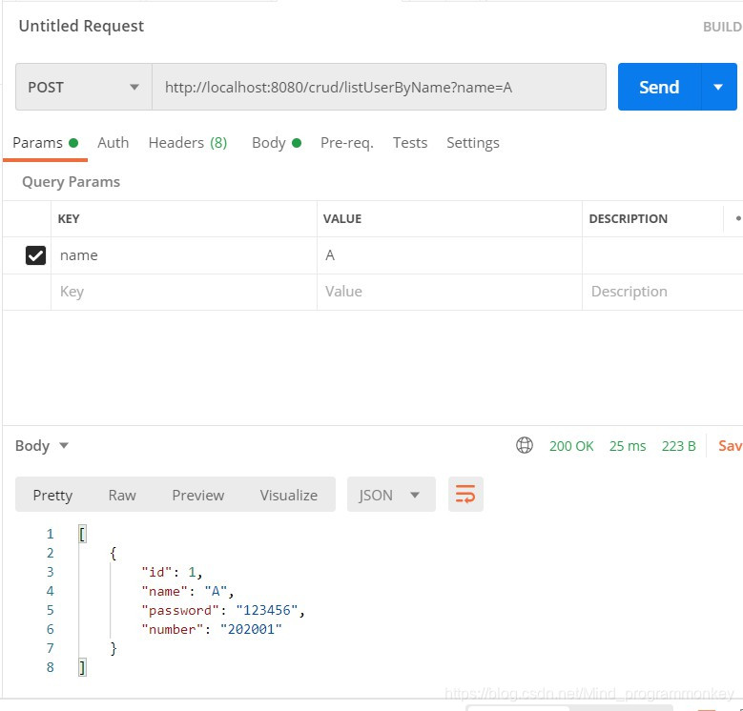Select the Pretty view
This screenshot has height=711, width=743.
coord(52,496)
